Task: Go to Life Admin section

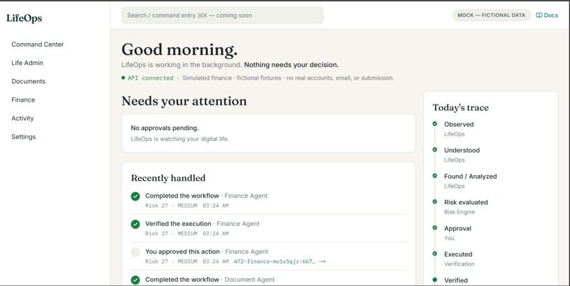Action: click(x=28, y=63)
